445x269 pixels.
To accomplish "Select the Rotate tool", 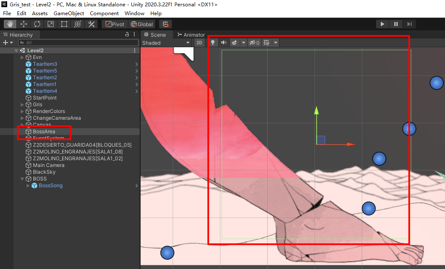I will 37,24.
